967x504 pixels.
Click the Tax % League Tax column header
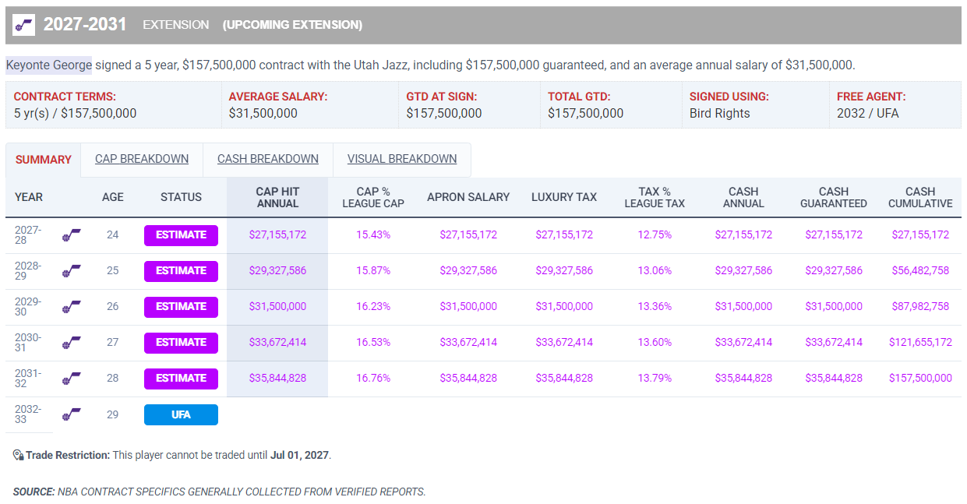click(655, 197)
